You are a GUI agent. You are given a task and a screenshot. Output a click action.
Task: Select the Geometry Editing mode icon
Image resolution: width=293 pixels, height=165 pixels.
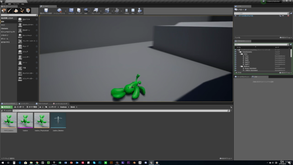coord(28,11)
